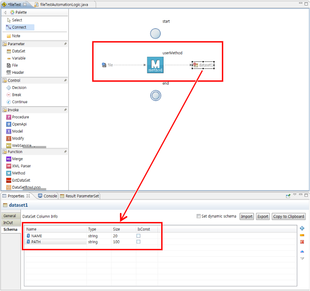
Task: Click the userMethod node on the canvas
Action: click(x=155, y=65)
